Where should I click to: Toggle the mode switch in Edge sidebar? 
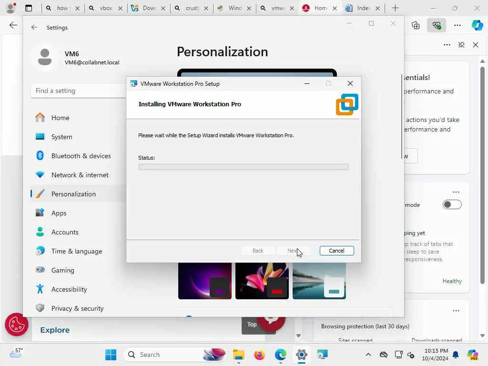click(452, 204)
